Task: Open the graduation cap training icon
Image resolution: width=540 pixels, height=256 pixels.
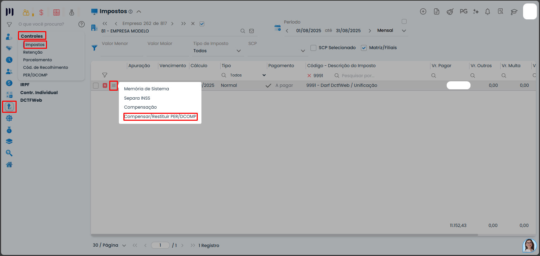Action: pos(514,11)
